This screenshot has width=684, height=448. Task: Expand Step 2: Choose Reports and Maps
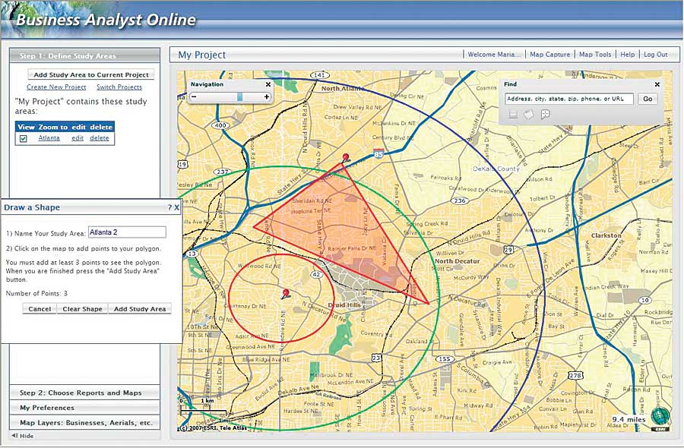[84, 393]
